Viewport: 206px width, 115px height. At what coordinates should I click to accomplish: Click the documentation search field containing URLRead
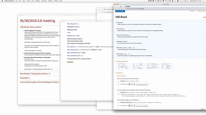point(165,7)
